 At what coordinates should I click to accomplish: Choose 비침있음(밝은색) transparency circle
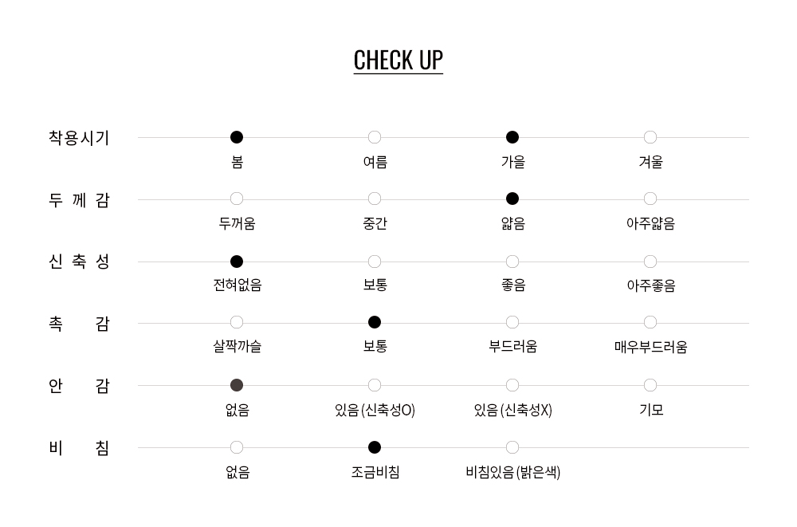[512, 447]
